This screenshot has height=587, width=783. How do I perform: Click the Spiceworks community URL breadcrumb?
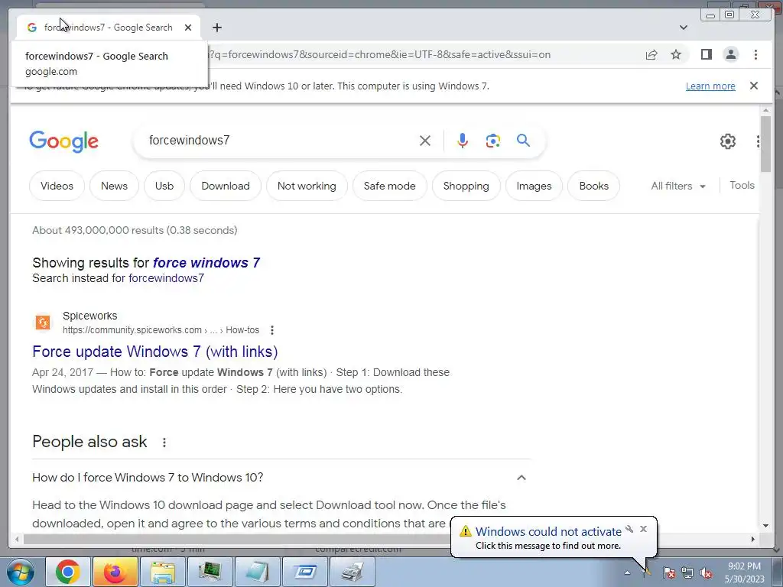coord(161,330)
